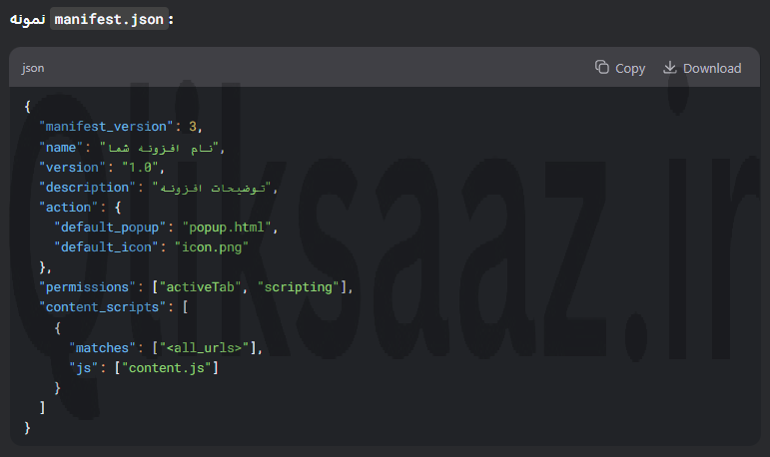Viewport: 770px width, 457px height.
Task: Click the manifest.json inline code heading
Action: 109,19
